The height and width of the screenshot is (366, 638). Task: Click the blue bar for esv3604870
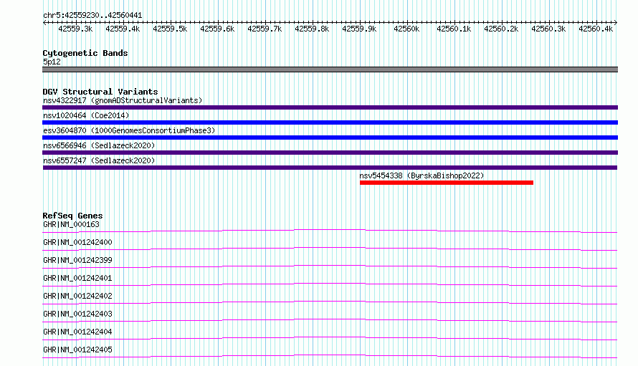tap(330, 138)
